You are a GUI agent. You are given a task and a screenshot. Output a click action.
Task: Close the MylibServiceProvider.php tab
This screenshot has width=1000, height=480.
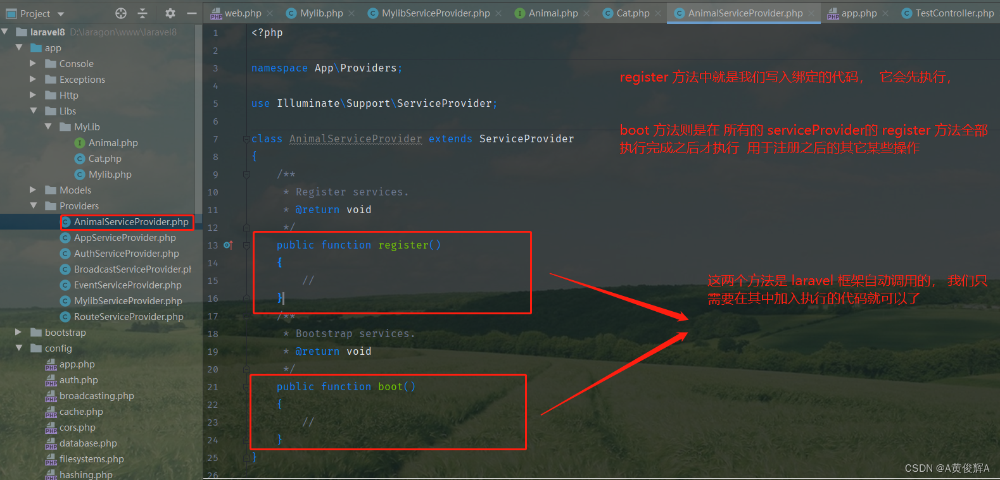498,13
